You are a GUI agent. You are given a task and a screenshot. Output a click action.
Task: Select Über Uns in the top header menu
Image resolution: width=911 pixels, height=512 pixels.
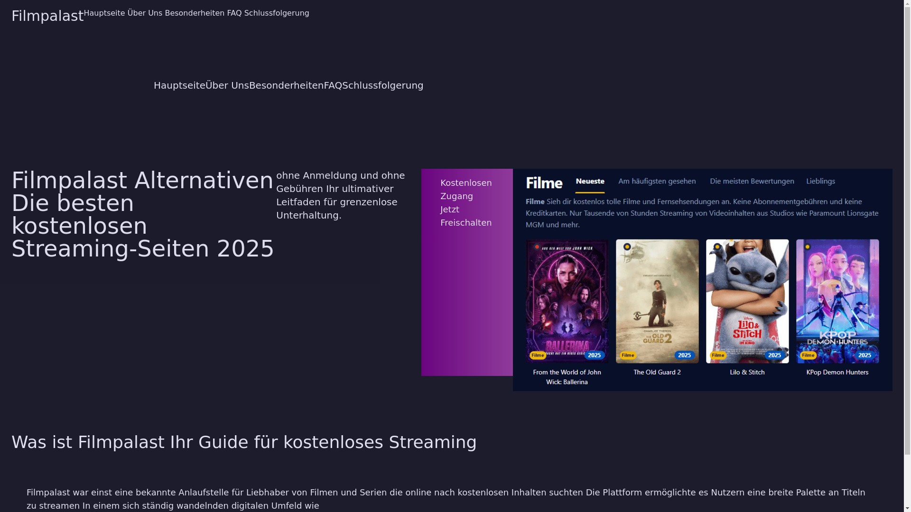(145, 13)
